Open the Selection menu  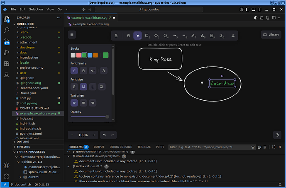(36, 9)
